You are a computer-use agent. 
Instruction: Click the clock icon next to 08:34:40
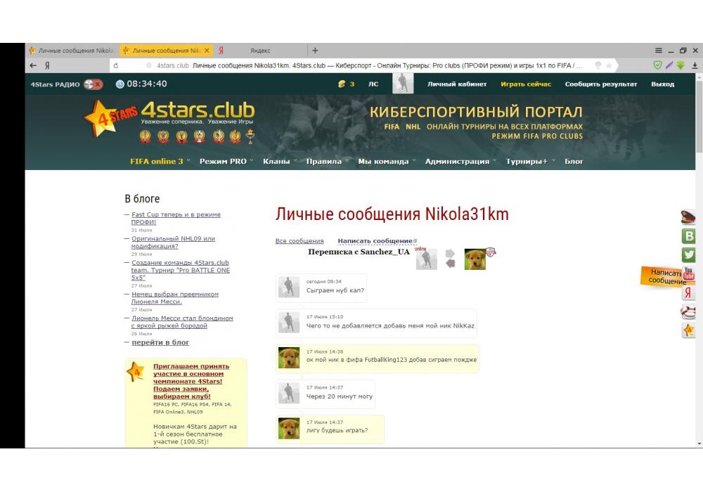click(x=120, y=84)
